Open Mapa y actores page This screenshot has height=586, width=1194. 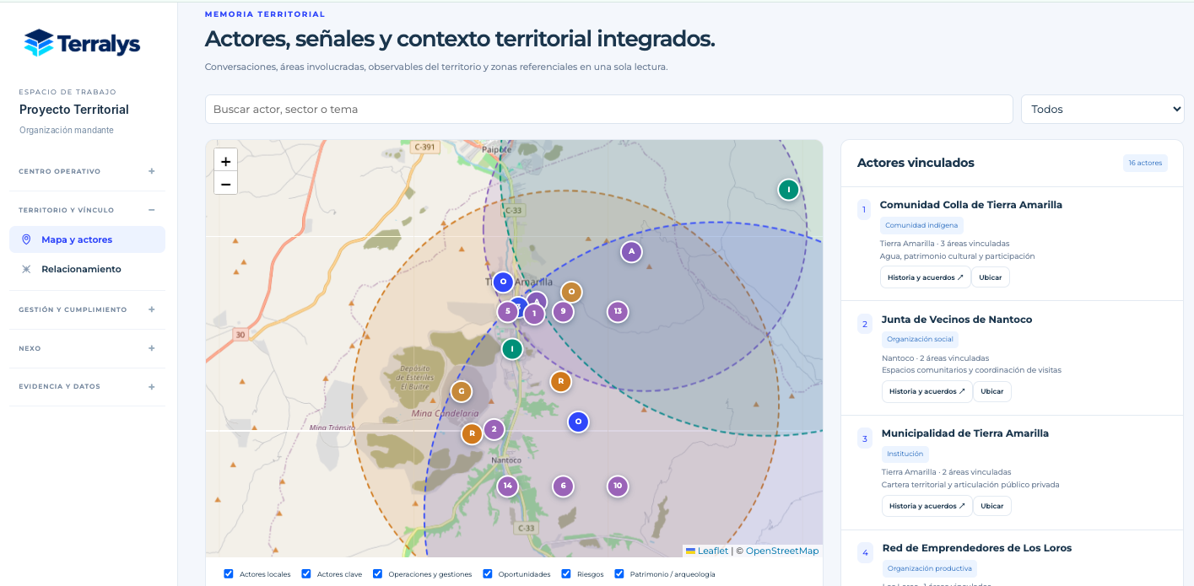[87, 239]
